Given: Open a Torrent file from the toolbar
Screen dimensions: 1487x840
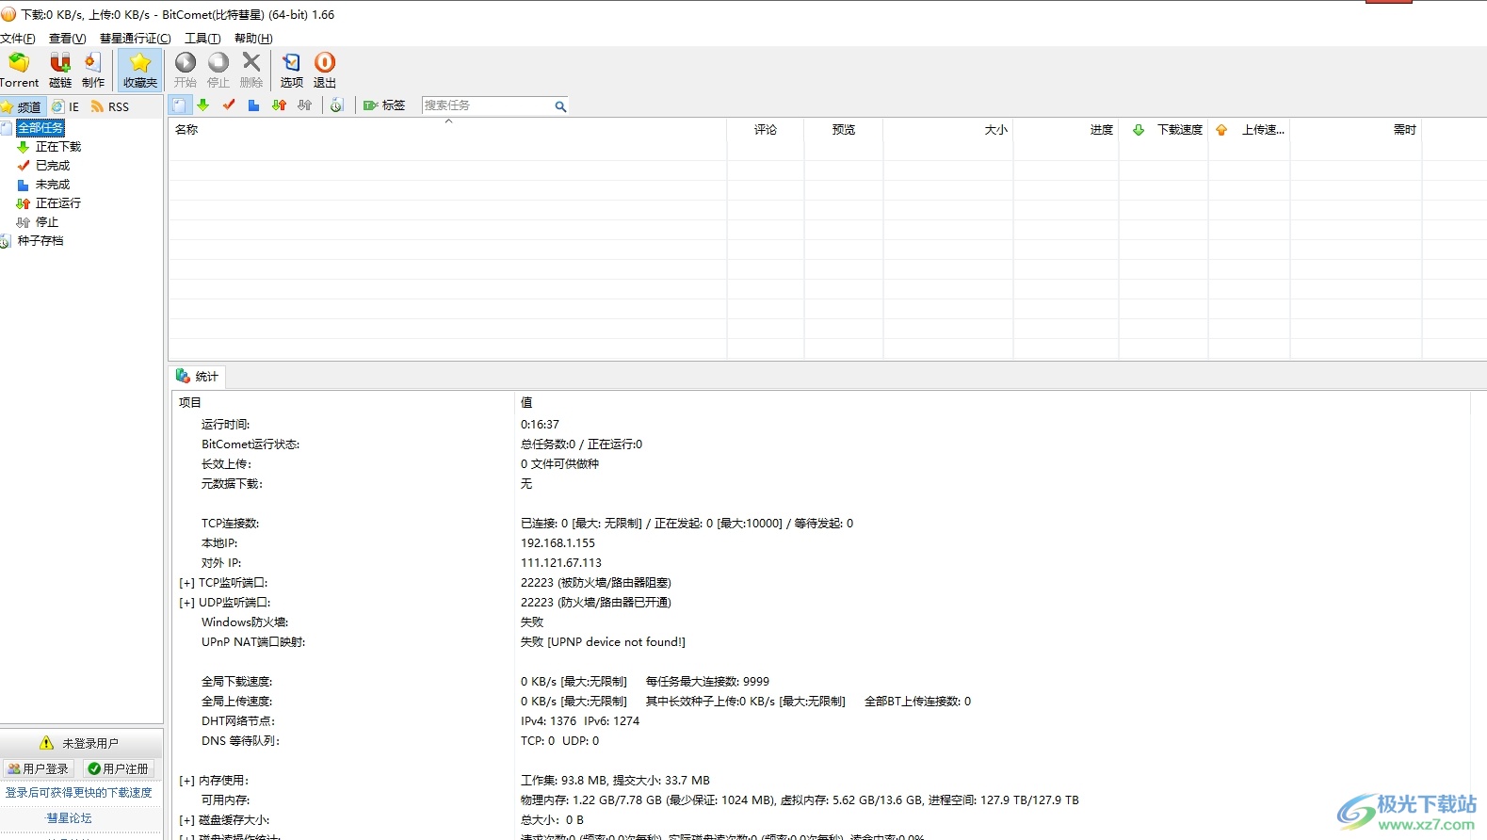Looking at the screenshot, I should pyautogui.click(x=19, y=71).
